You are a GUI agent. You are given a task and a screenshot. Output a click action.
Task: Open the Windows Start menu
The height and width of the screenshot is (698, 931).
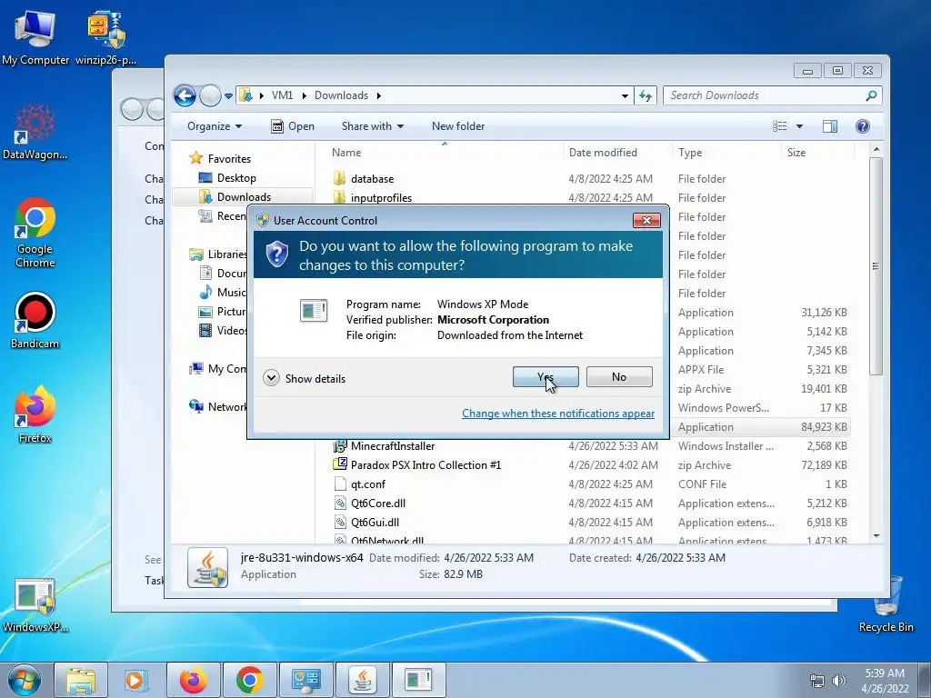click(x=25, y=680)
